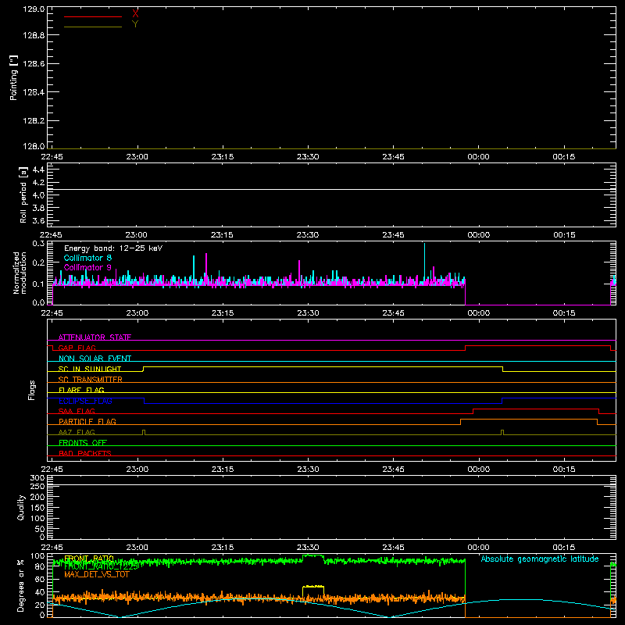Click the Y legend label in the Pointing panel
This screenshot has height=625, width=625.
[x=135, y=24]
